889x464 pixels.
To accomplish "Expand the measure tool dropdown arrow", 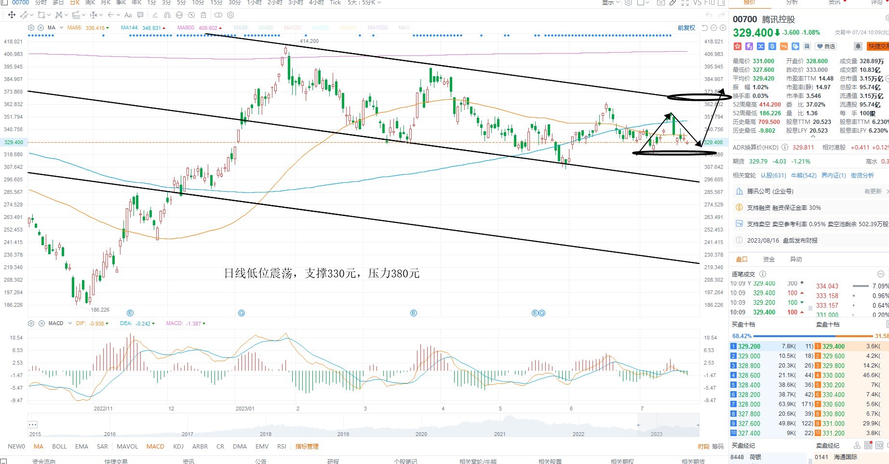I will 101,15.
